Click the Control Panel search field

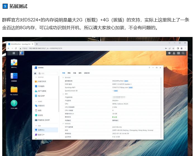(x=48, y=73)
